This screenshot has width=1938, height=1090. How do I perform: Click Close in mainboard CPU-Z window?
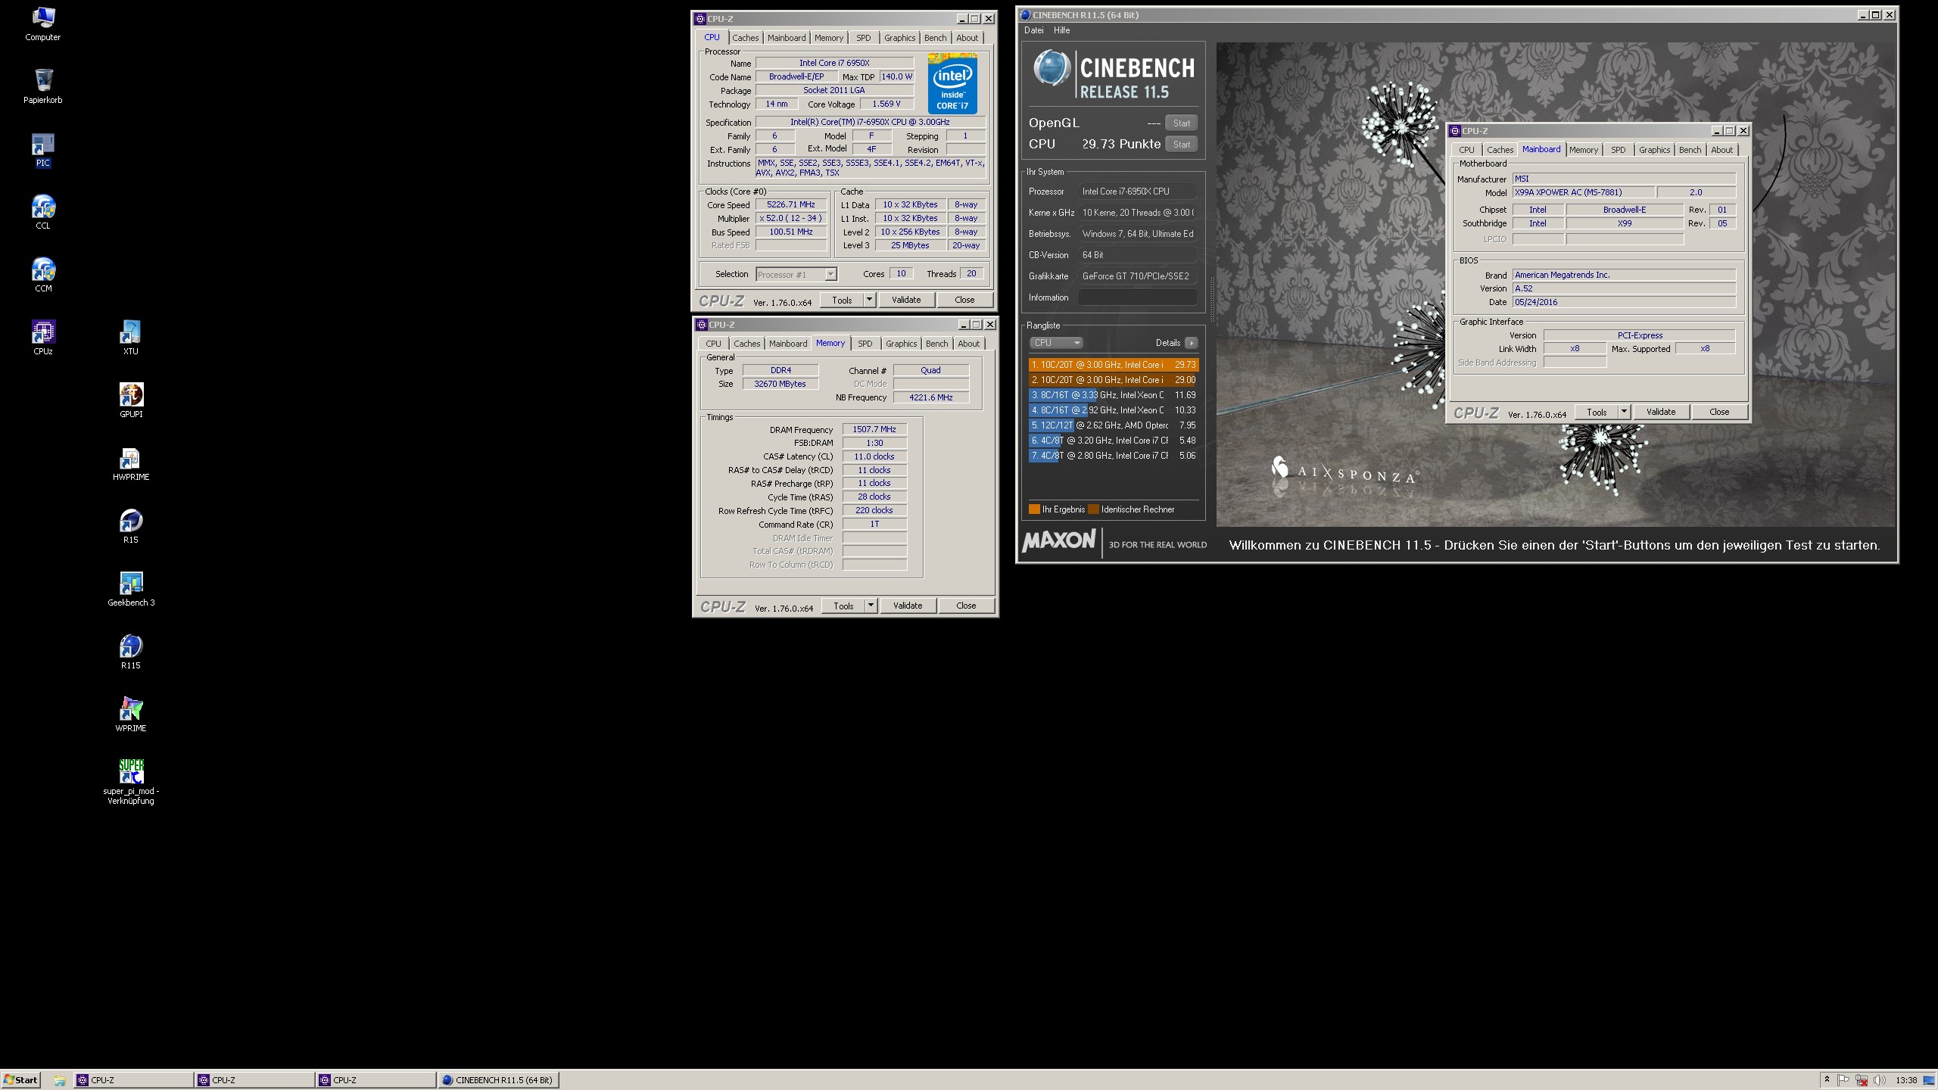1719,412
